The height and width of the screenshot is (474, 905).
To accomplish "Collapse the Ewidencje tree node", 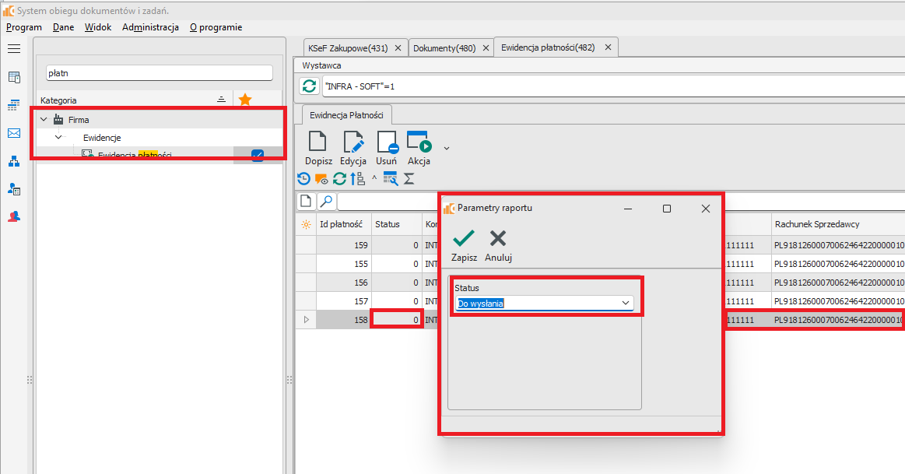I will [x=58, y=138].
